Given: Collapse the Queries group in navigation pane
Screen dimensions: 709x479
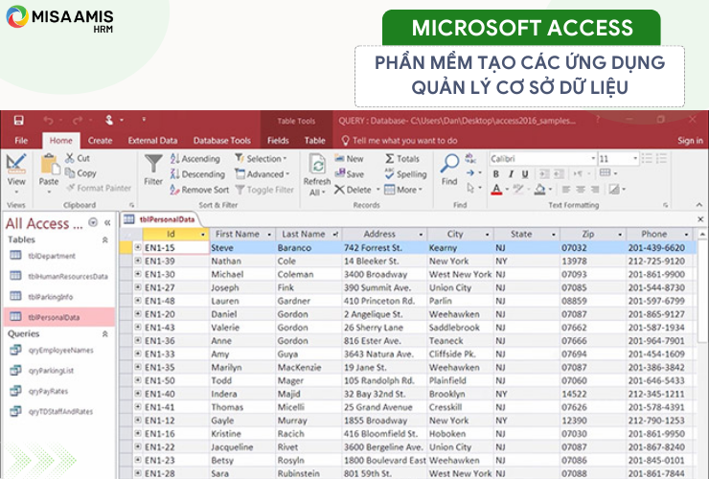Looking at the screenshot, I should point(104,333).
